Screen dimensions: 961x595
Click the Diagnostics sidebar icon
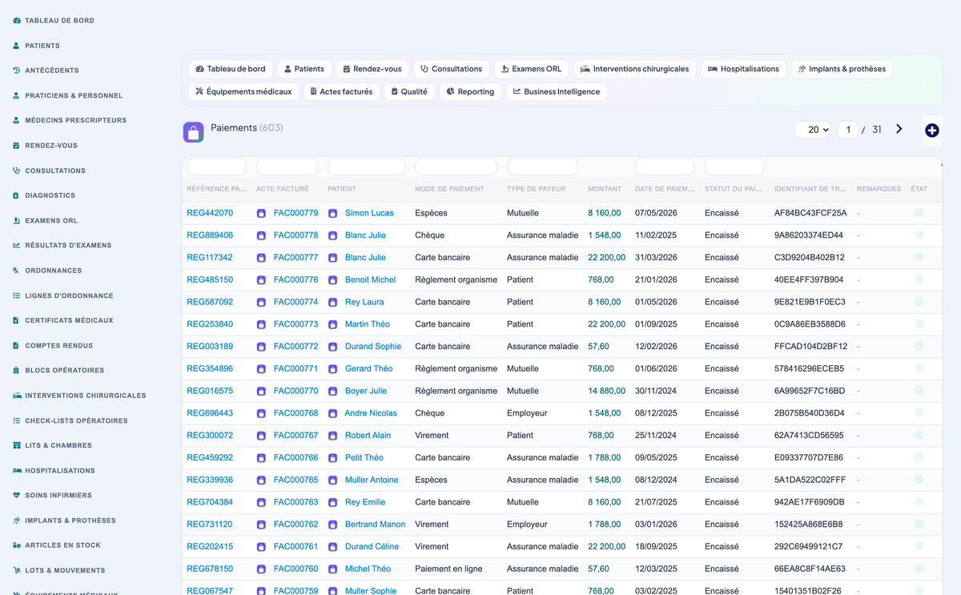pyautogui.click(x=16, y=195)
